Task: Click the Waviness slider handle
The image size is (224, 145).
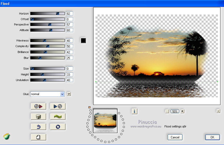Action: click(x=44, y=41)
